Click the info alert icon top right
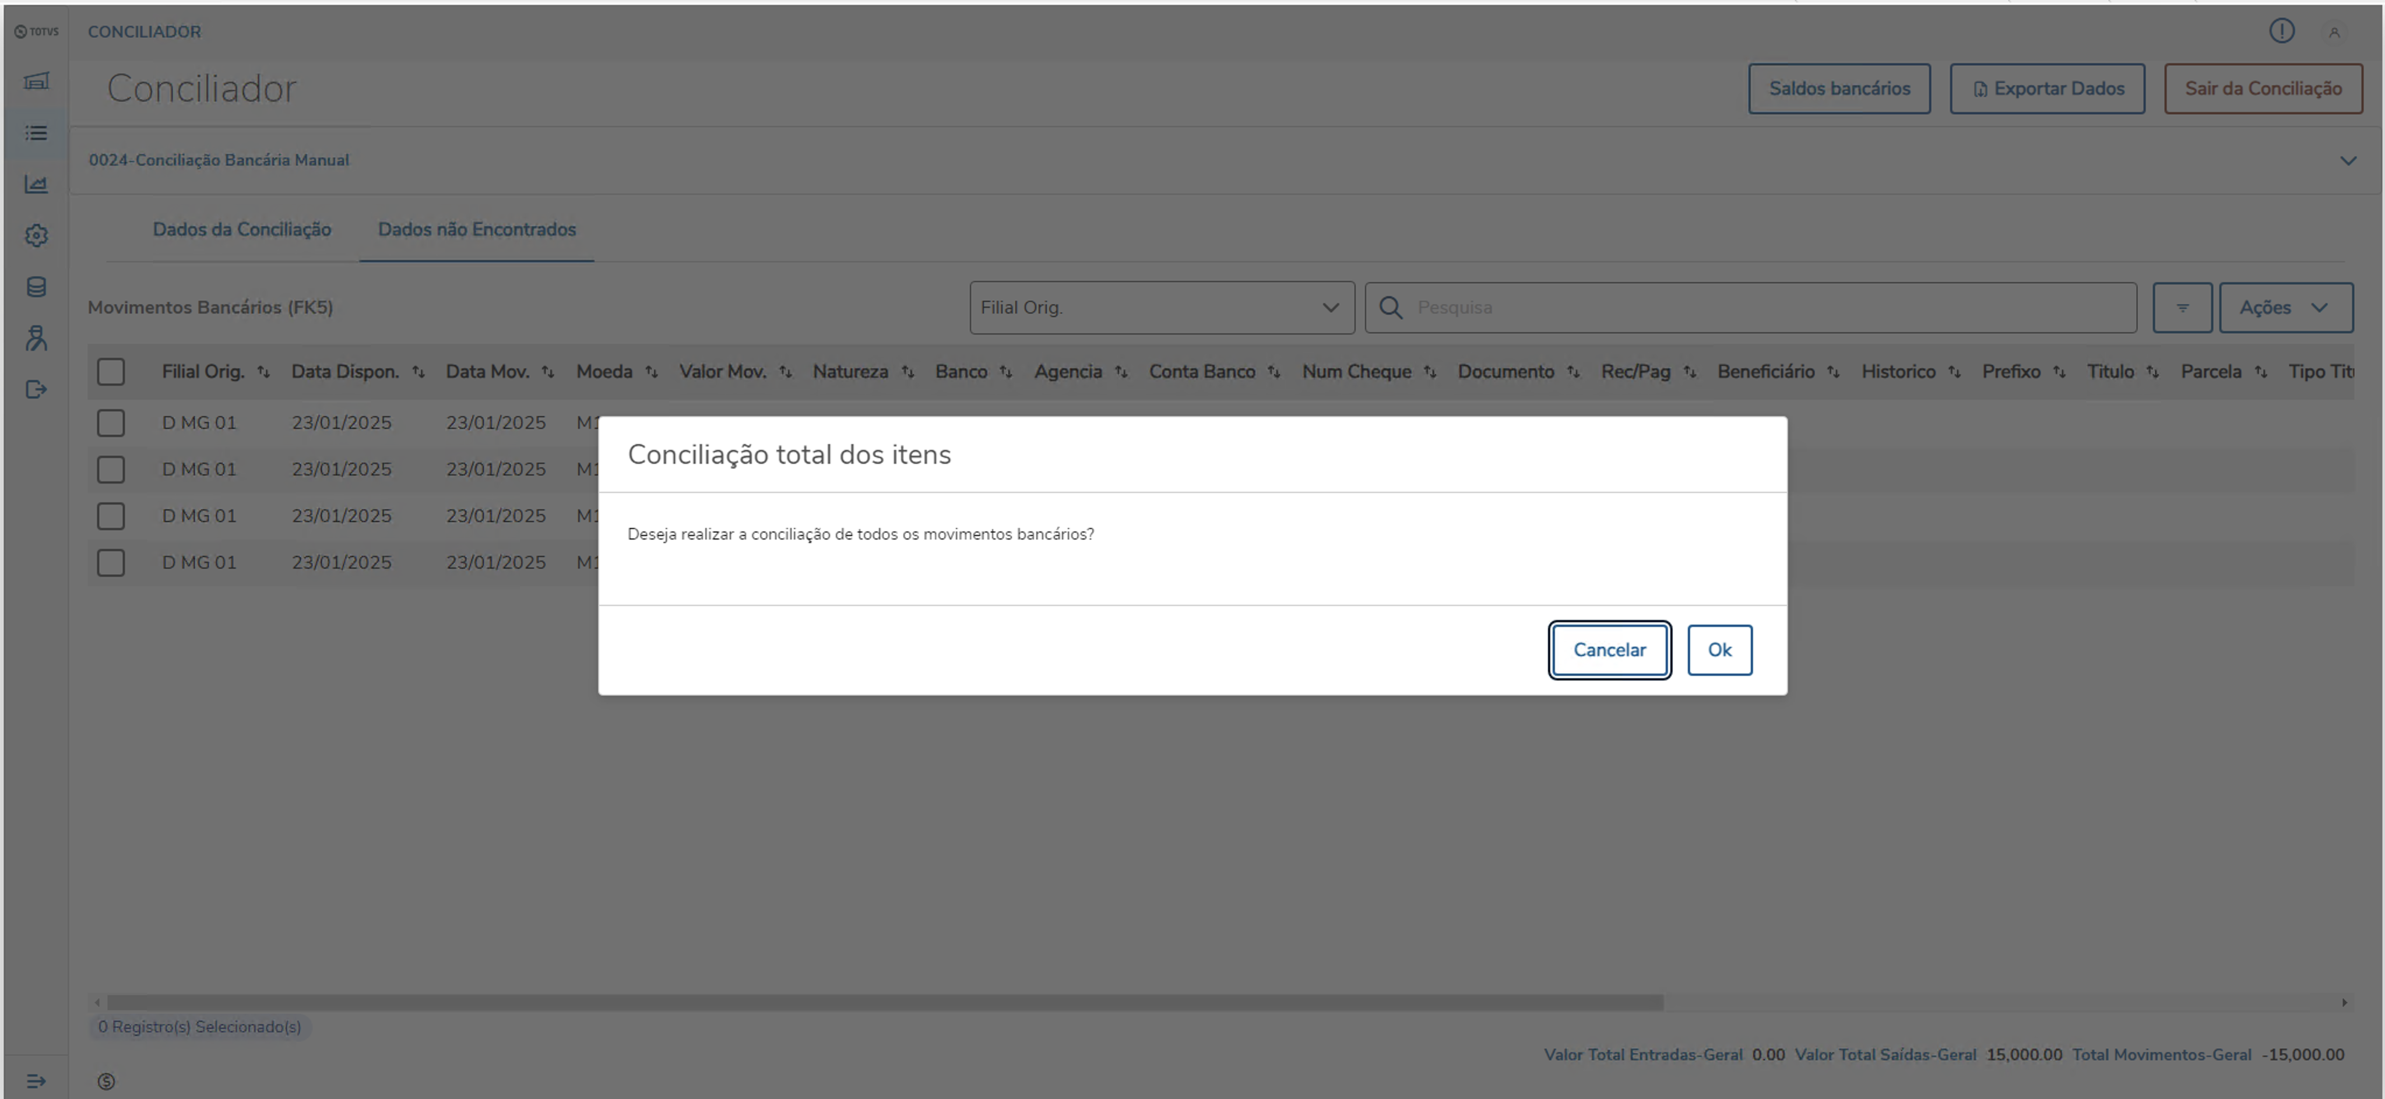The image size is (2385, 1099). coord(2281,31)
